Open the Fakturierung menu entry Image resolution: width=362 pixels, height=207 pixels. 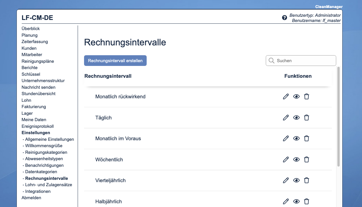coord(34,106)
